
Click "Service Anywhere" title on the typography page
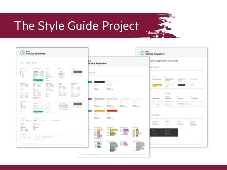coord(155,54)
